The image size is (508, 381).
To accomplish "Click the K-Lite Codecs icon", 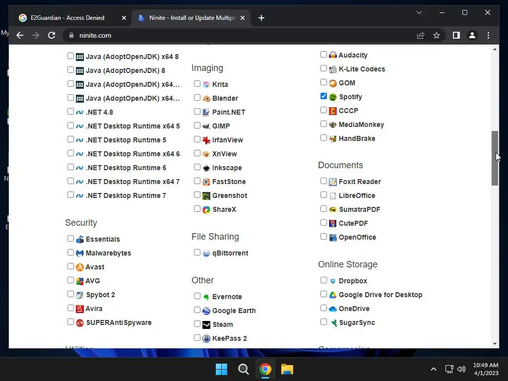I will point(333,69).
